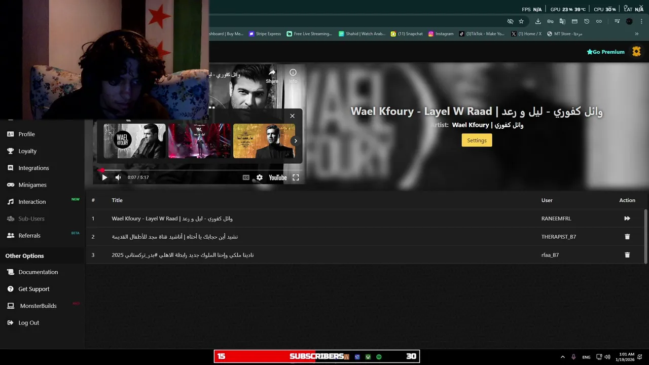Open the browser history clock icon
The image size is (649, 365).
587,21
